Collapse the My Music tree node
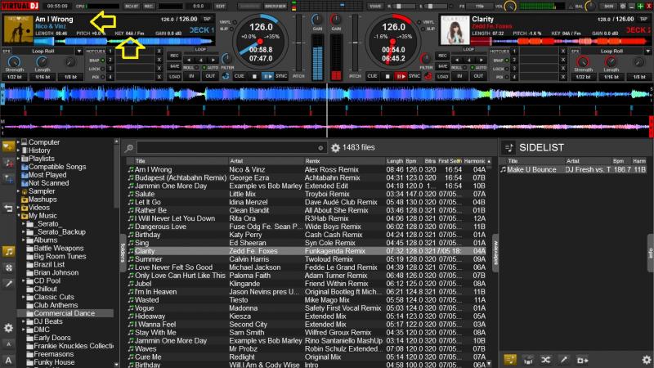Image resolution: width=654 pixels, height=368 pixels. (x=18, y=216)
